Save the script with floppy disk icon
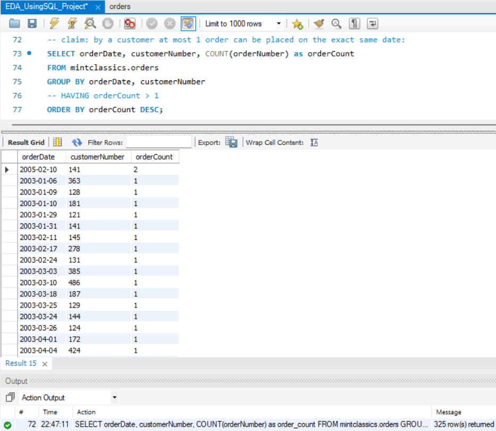 point(32,24)
